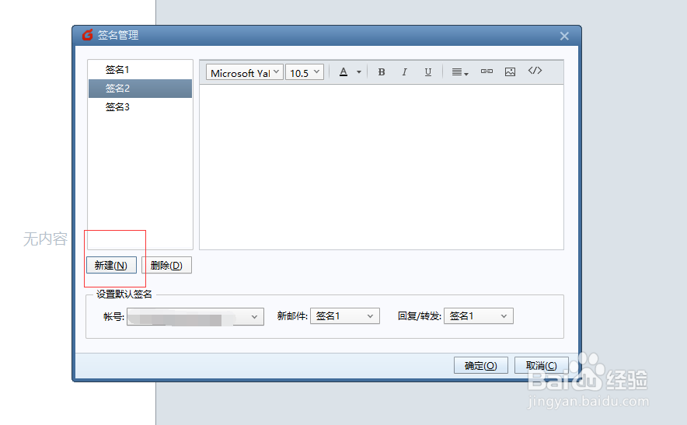The image size is (687, 425).
Task: Click the 删除(D) button
Action: point(166,265)
